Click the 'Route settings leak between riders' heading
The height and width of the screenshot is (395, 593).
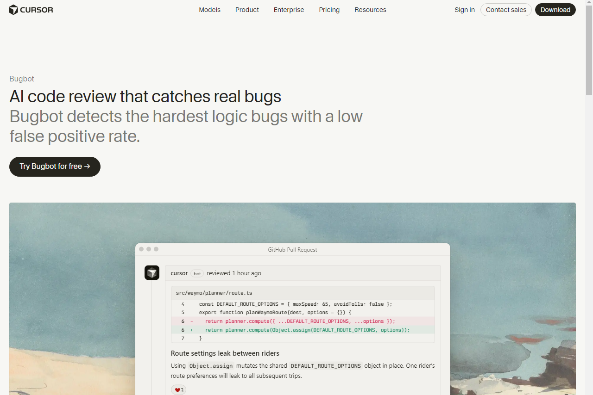[225, 353]
